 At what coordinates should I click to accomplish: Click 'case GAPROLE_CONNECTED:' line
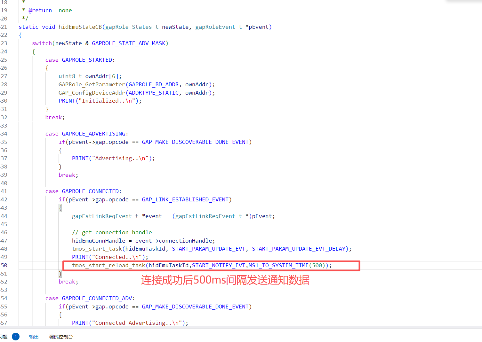pyautogui.click(x=83, y=191)
